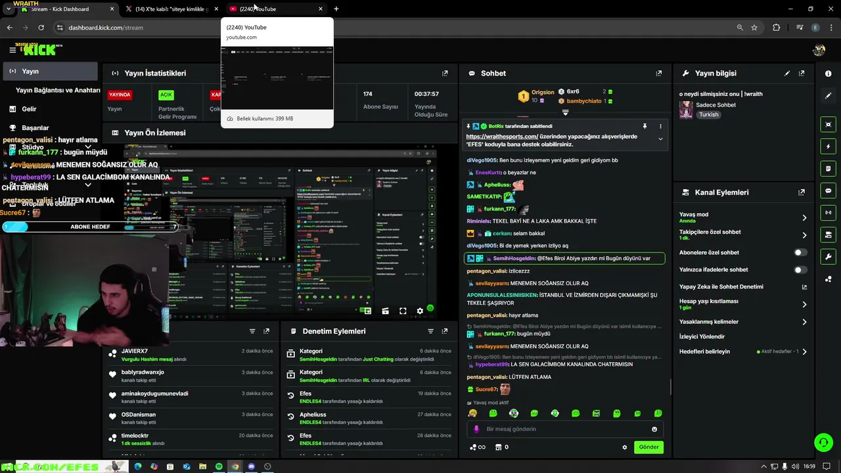Collapse the pinned message with chevron
The width and height of the screenshot is (841, 473).
tap(660, 139)
